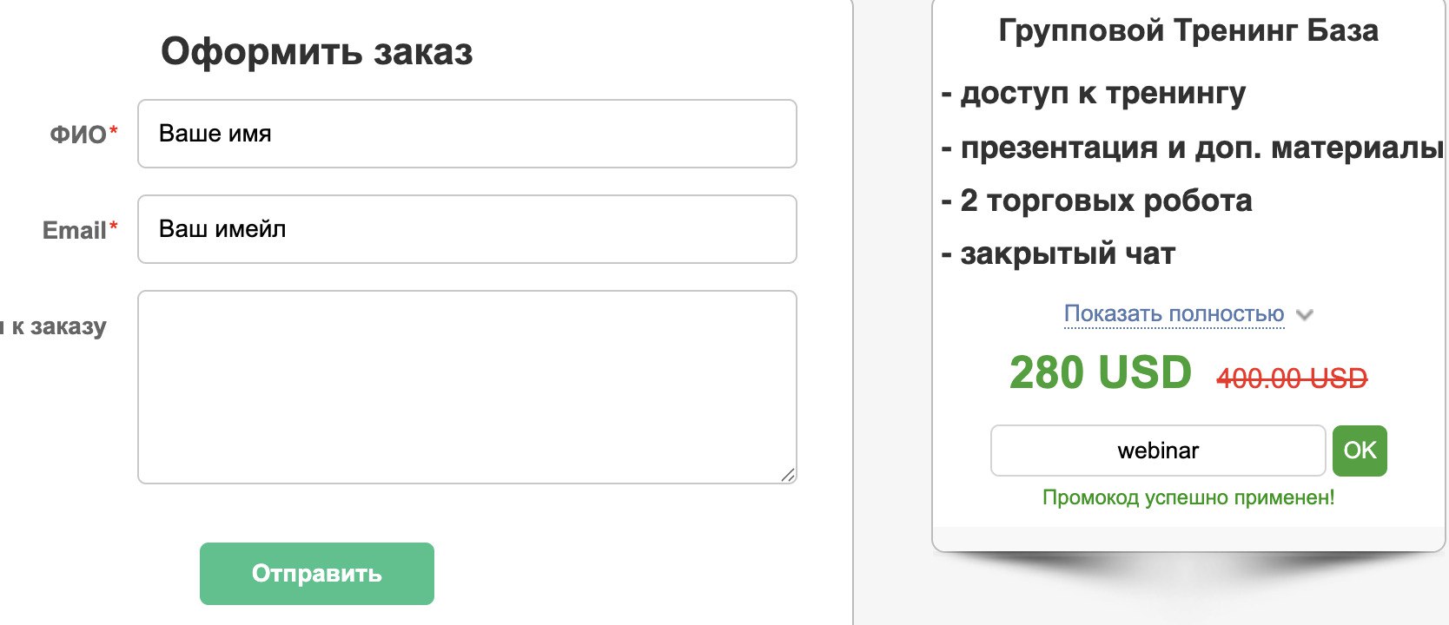1449x625 pixels.
Task: Click the order comment label
Action: [x=54, y=326]
